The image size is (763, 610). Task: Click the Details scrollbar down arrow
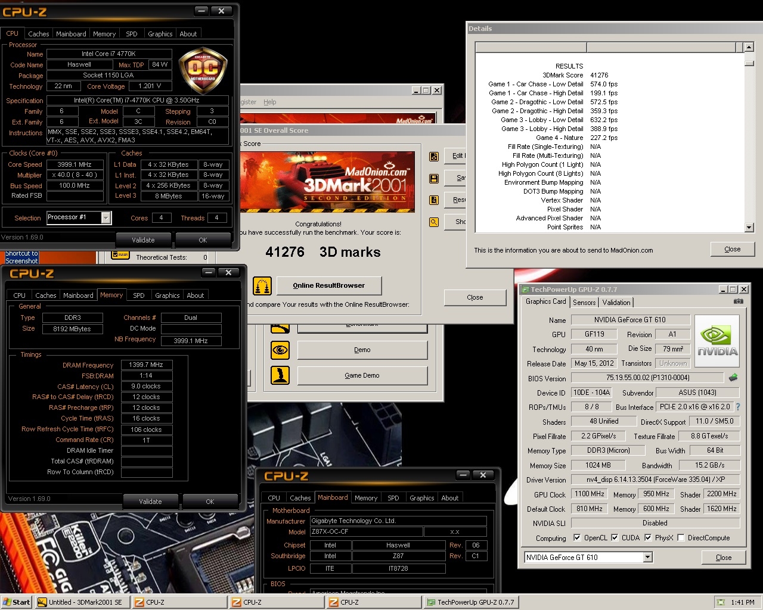click(x=749, y=228)
